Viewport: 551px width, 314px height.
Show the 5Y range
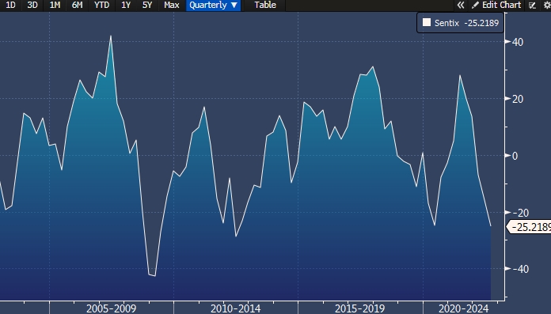[x=147, y=6]
